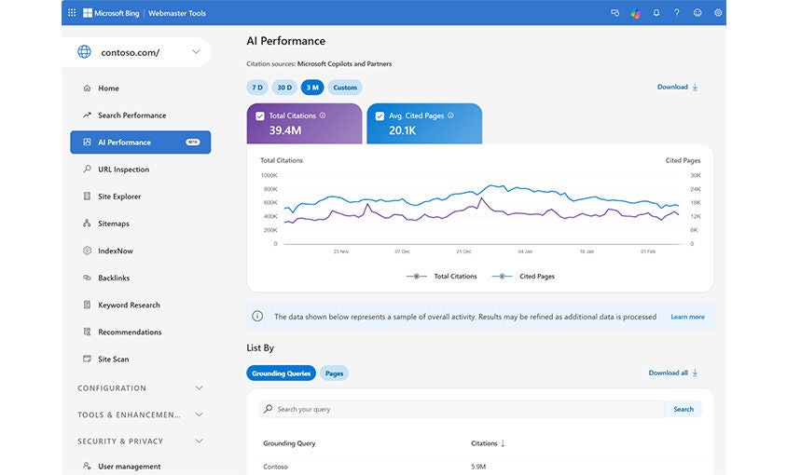The image size is (787, 475).
Task: Click the Learn more link
Action: 687,317
